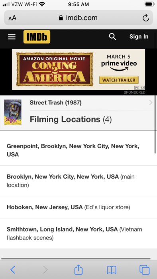Image resolution: width=157 pixels, height=279 pixels.
Task: Open Safari reader text size options
Action: pyautogui.click(x=12, y=18)
